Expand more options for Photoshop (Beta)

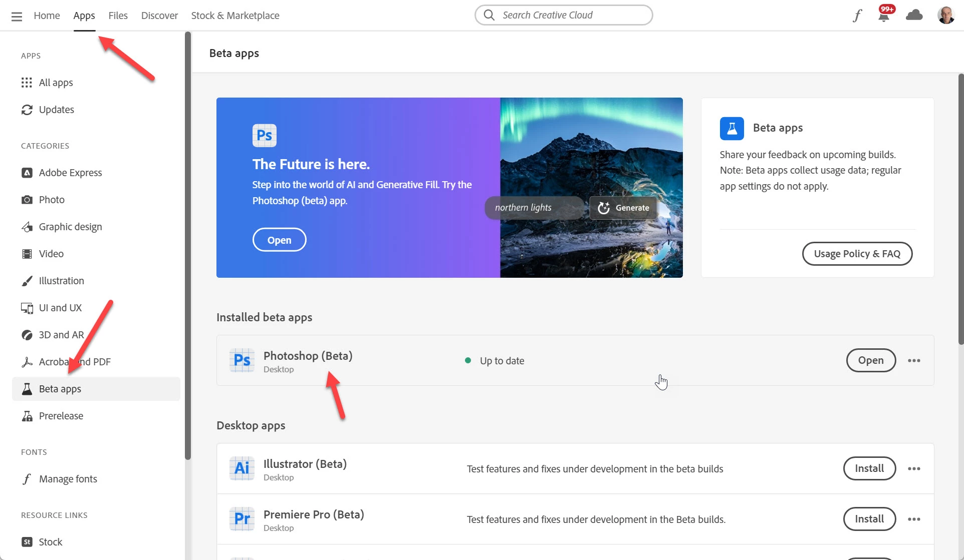pyautogui.click(x=914, y=360)
